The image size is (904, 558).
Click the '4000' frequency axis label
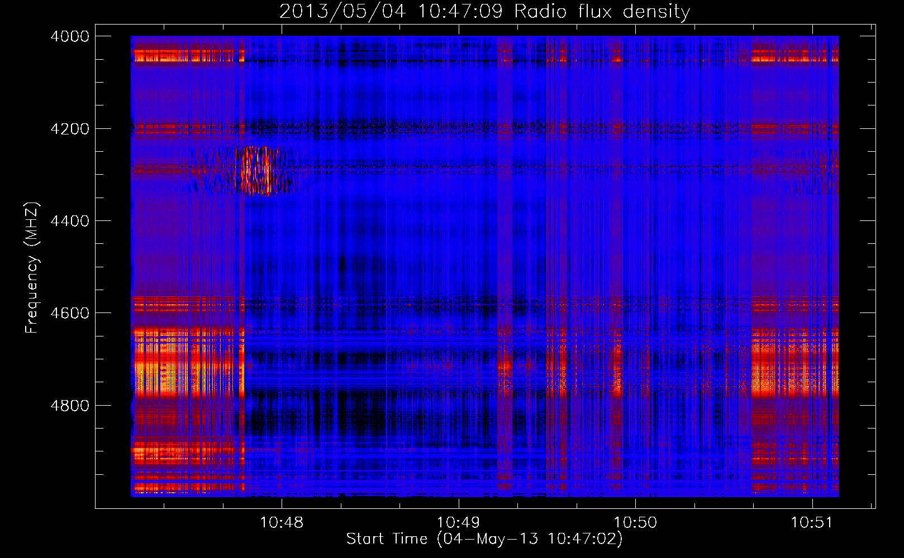[x=70, y=37]
